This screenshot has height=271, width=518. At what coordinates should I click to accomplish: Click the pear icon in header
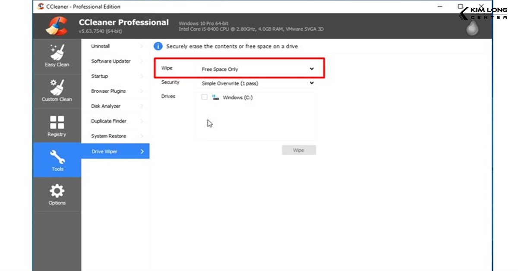pyautogui.click(x=473, y=28)
